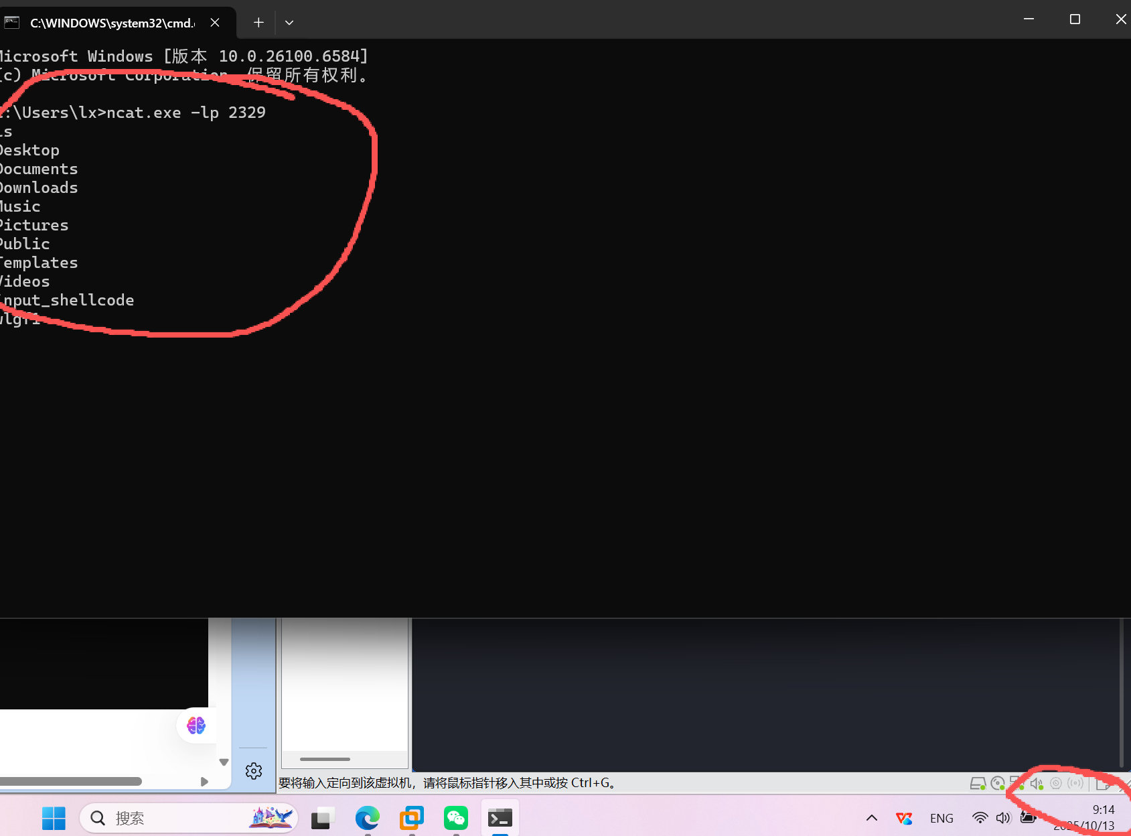Viewport: 1131px width, 836px height.
Task: Close the cmd.exe tab
Action: pyautogui.click(x=215, y=23)
